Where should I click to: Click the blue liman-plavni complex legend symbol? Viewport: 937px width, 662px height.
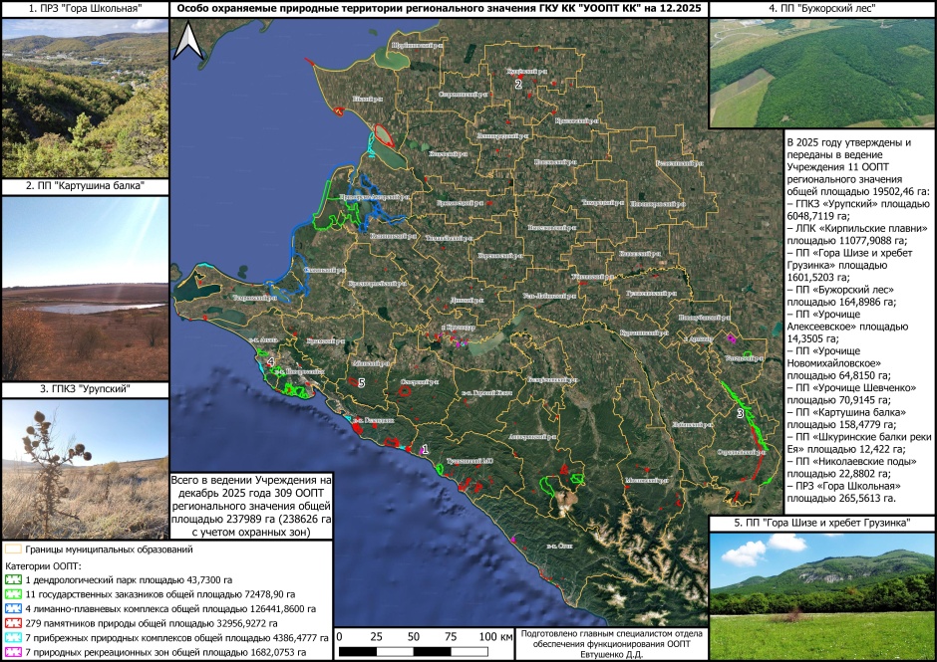(x=14, y=608)
